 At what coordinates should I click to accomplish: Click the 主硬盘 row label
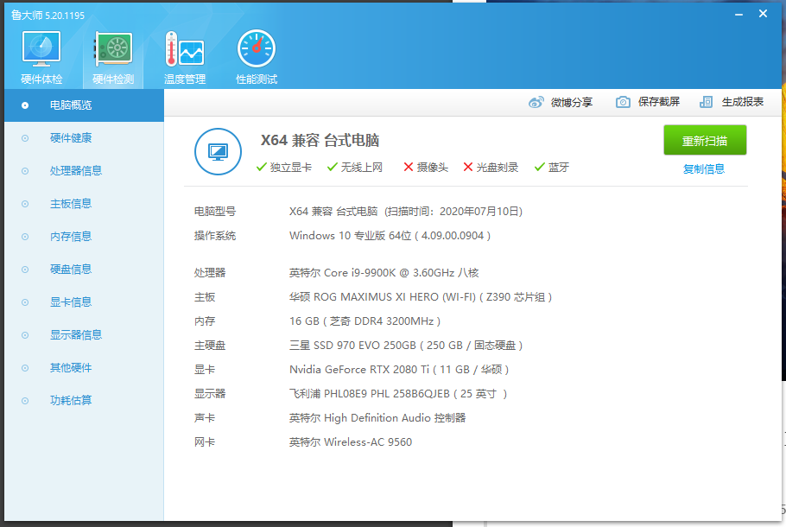point(210,346)
